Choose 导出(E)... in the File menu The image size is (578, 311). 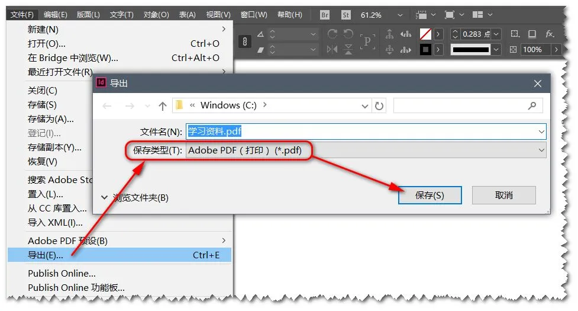(x=119, y=255)
